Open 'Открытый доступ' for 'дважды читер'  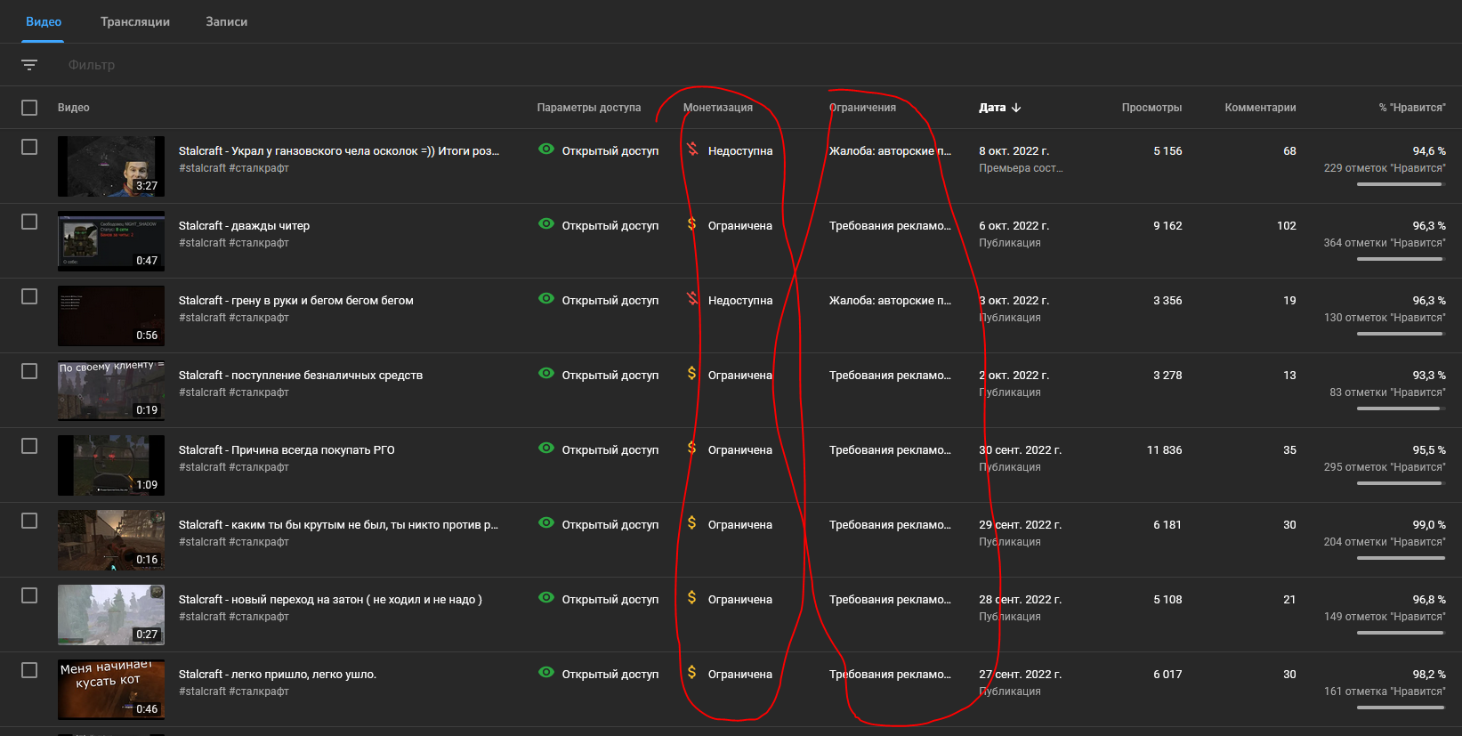coord(610,226)
